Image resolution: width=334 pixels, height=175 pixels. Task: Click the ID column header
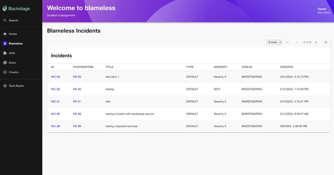52,67
